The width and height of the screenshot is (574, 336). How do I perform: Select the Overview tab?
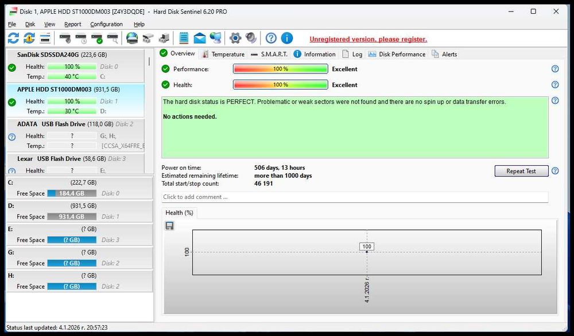177,53
